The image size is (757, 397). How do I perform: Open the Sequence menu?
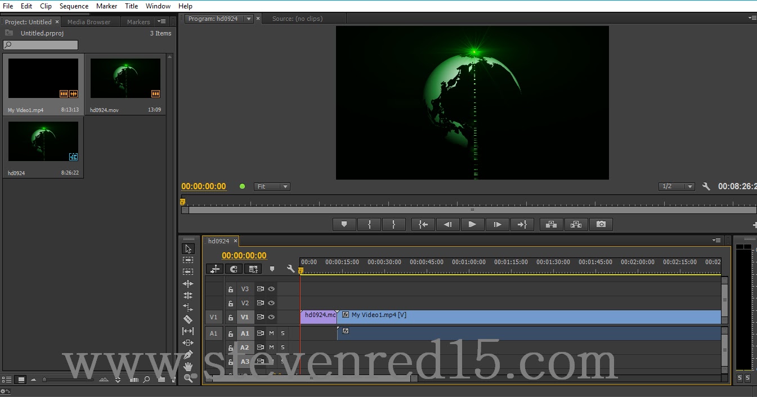pyautogui.click(x=74, y=6)
